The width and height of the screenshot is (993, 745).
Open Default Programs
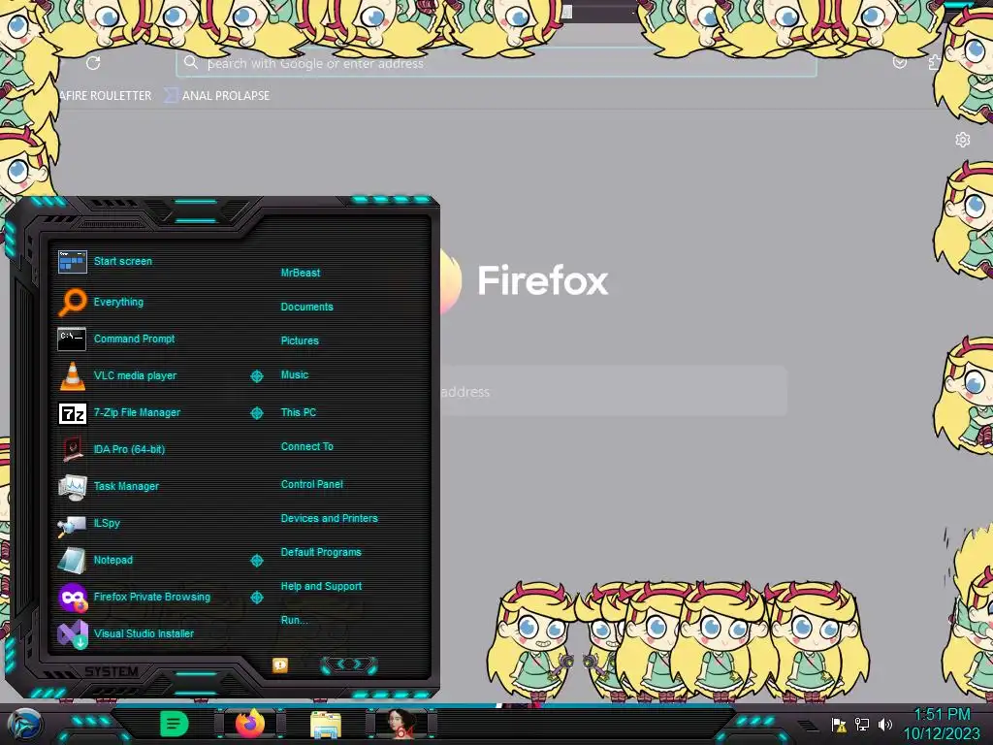[320, 552]
